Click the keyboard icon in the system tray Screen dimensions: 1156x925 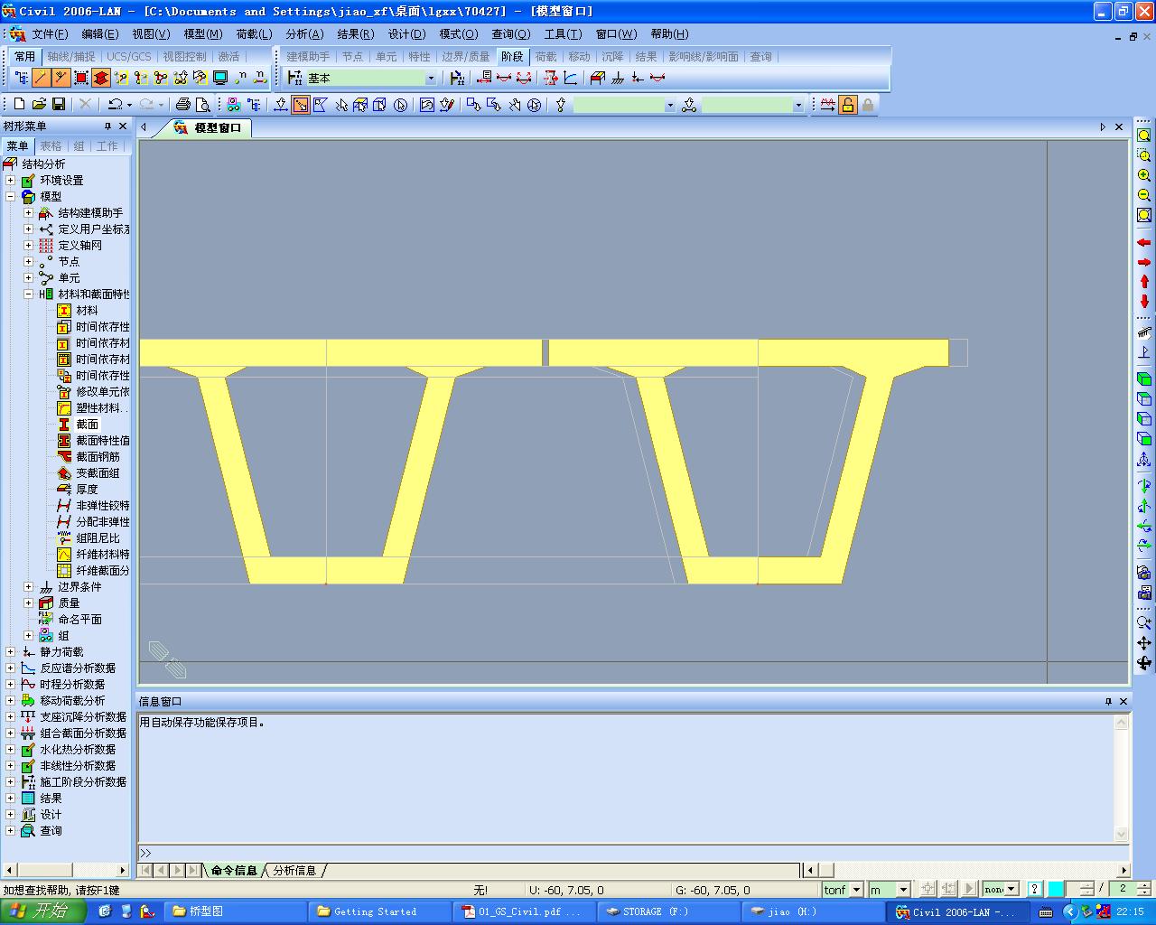(1046, 912)
